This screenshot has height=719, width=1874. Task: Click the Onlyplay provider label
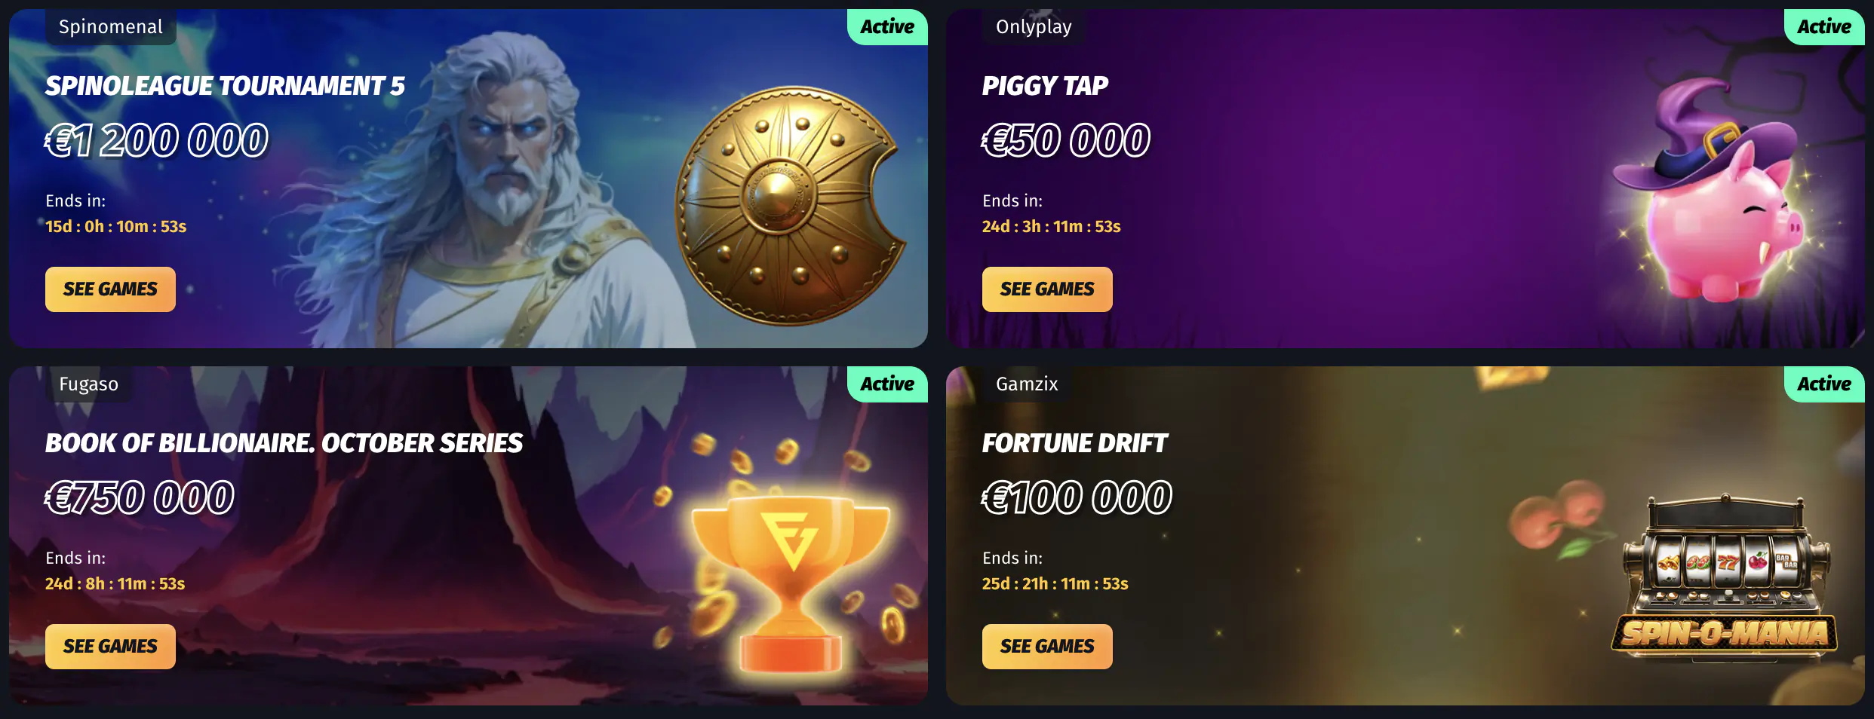1034,27
